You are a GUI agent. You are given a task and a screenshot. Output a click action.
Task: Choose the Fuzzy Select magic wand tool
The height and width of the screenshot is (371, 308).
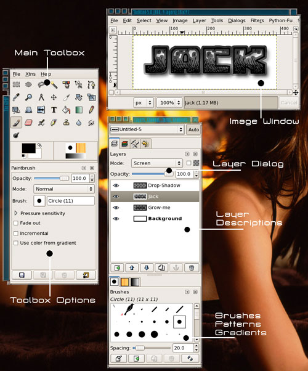(x=54, y=84)
